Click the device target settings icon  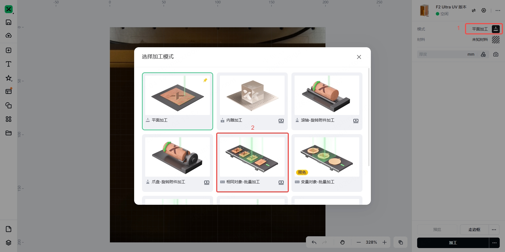[x=484, y=10]
